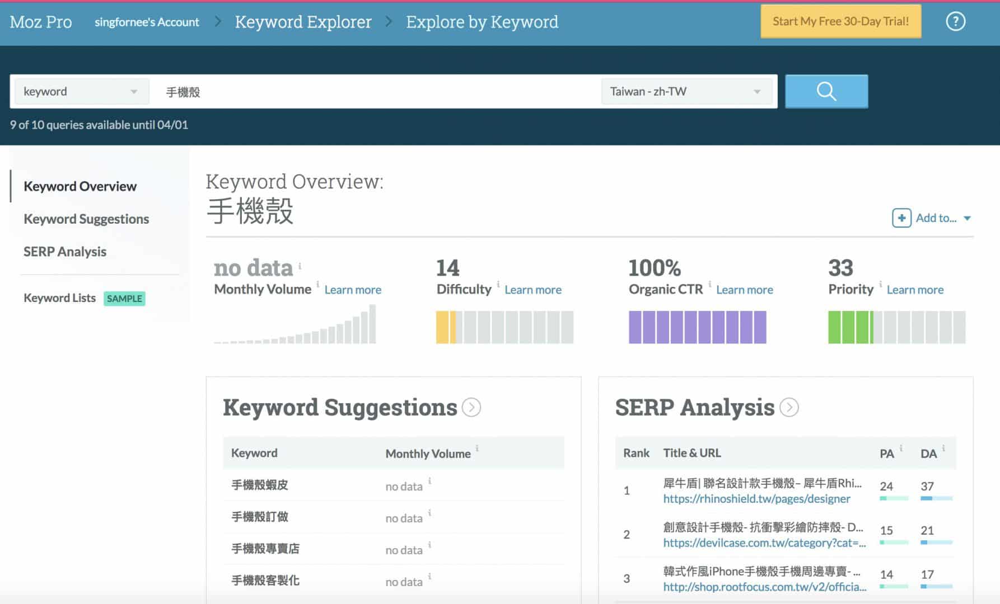Click the blue magnifier search button
This screenshot has height=604, width=1000.
coord(826,91)
